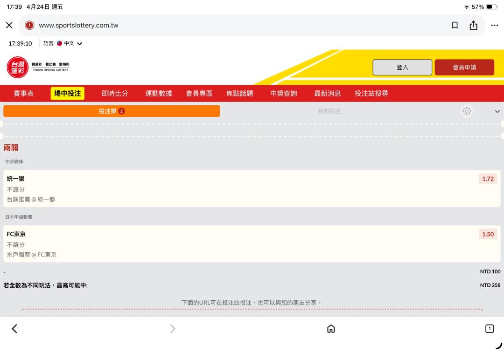Switch to the 投注單 tab
Screen dimensions: 504x351
tap(112, 111)
